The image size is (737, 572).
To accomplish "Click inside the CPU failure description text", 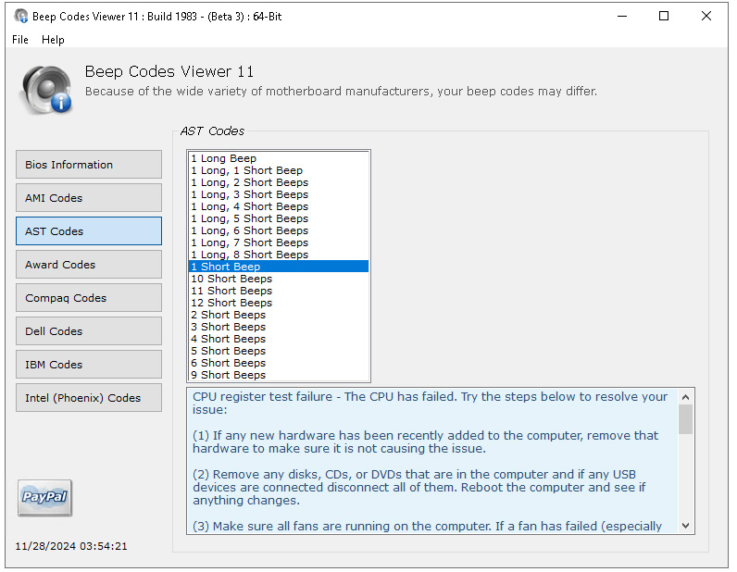I will tap(432, 461).
